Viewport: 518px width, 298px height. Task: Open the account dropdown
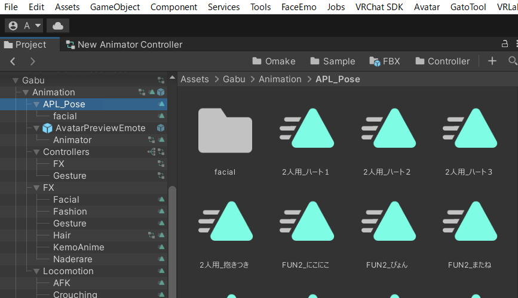coord(24,26)
